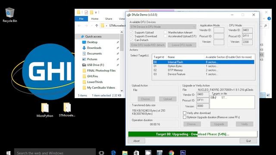
Task: Click the DFU Mode Vendor ID field
Action: tap(247, 30)
